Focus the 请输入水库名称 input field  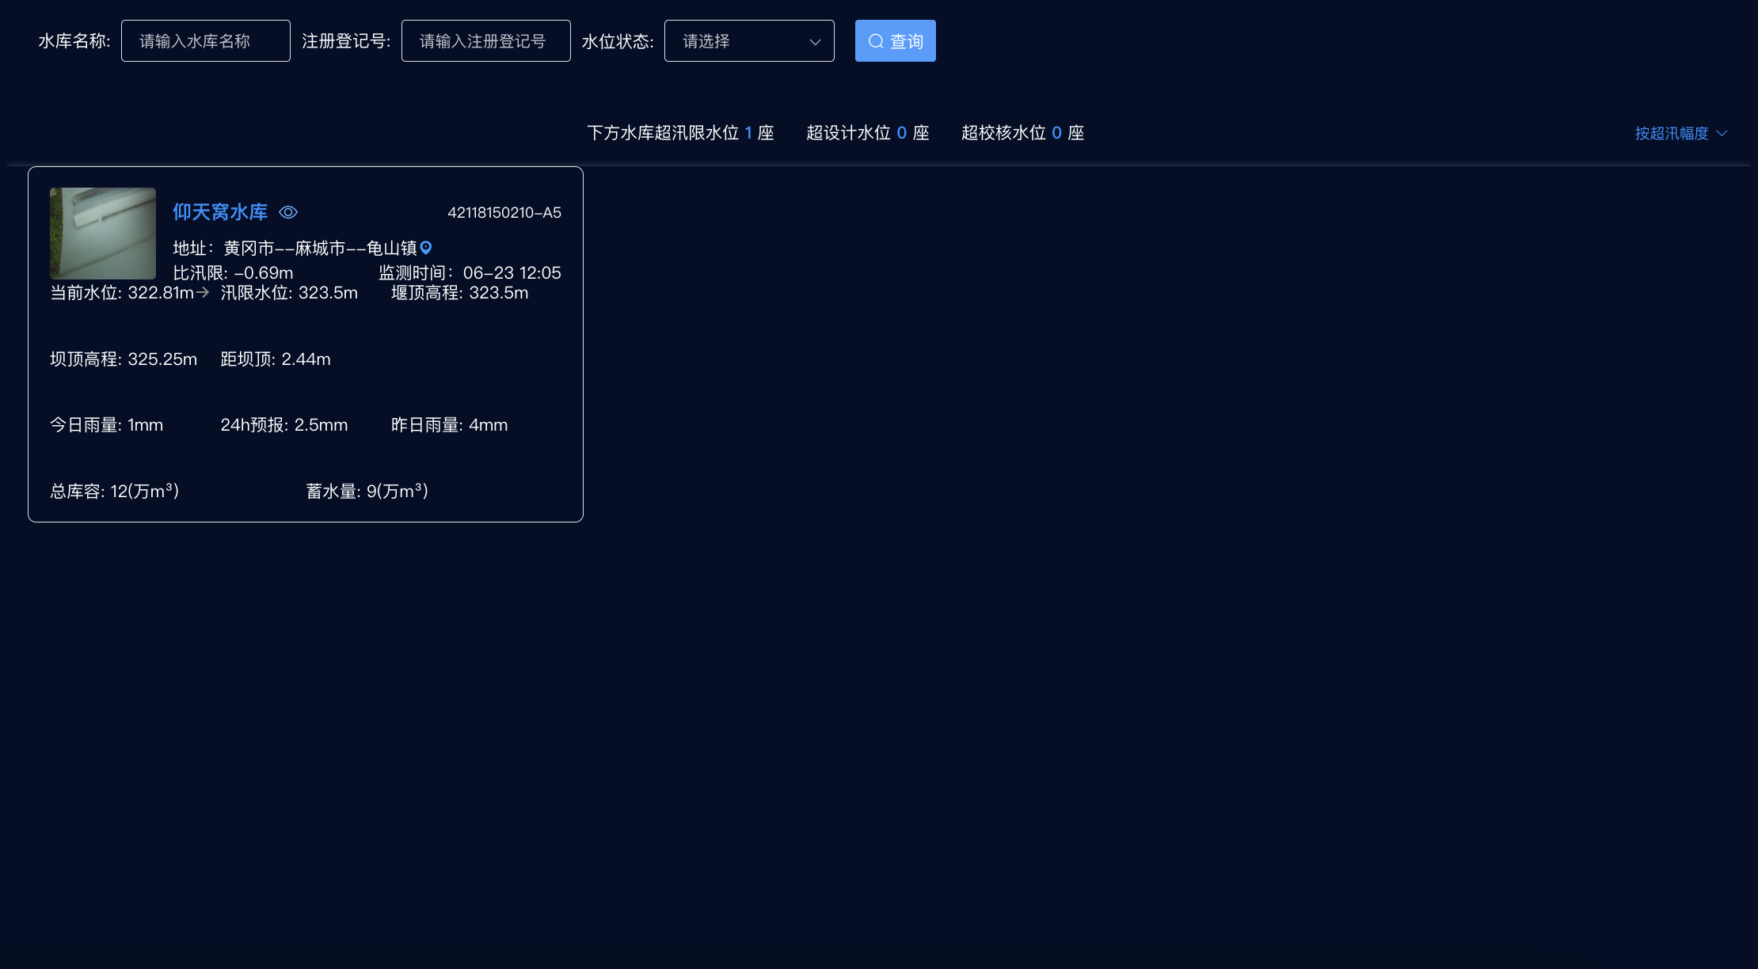(205, 41)
